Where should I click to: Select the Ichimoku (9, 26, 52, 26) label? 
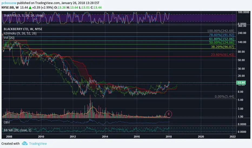[x=20, y=33]
